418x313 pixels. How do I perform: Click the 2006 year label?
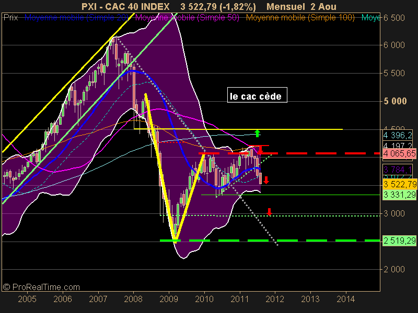pyautogui.click(x=63, y=299)
